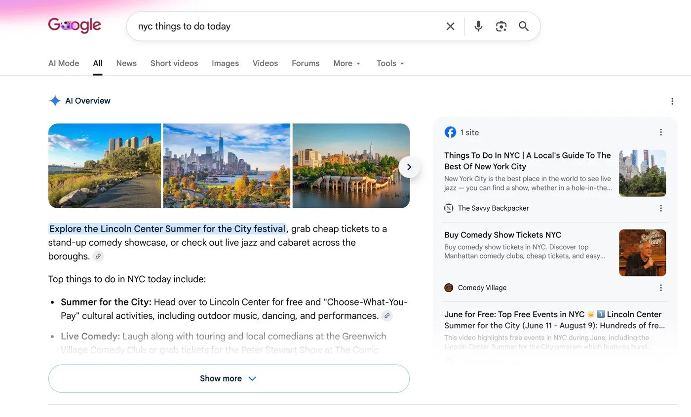Switch to the News tab
Viewport: 691px width, 417px height.
pyautogui.click(x=126, y=63)
